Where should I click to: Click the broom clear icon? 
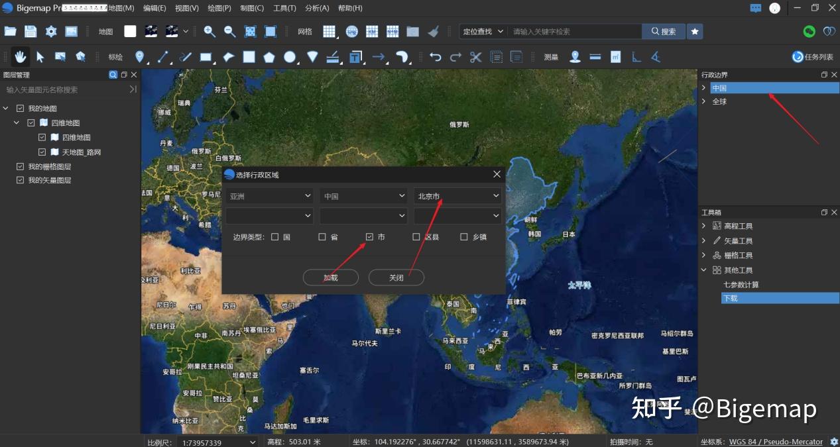[434, 31]
